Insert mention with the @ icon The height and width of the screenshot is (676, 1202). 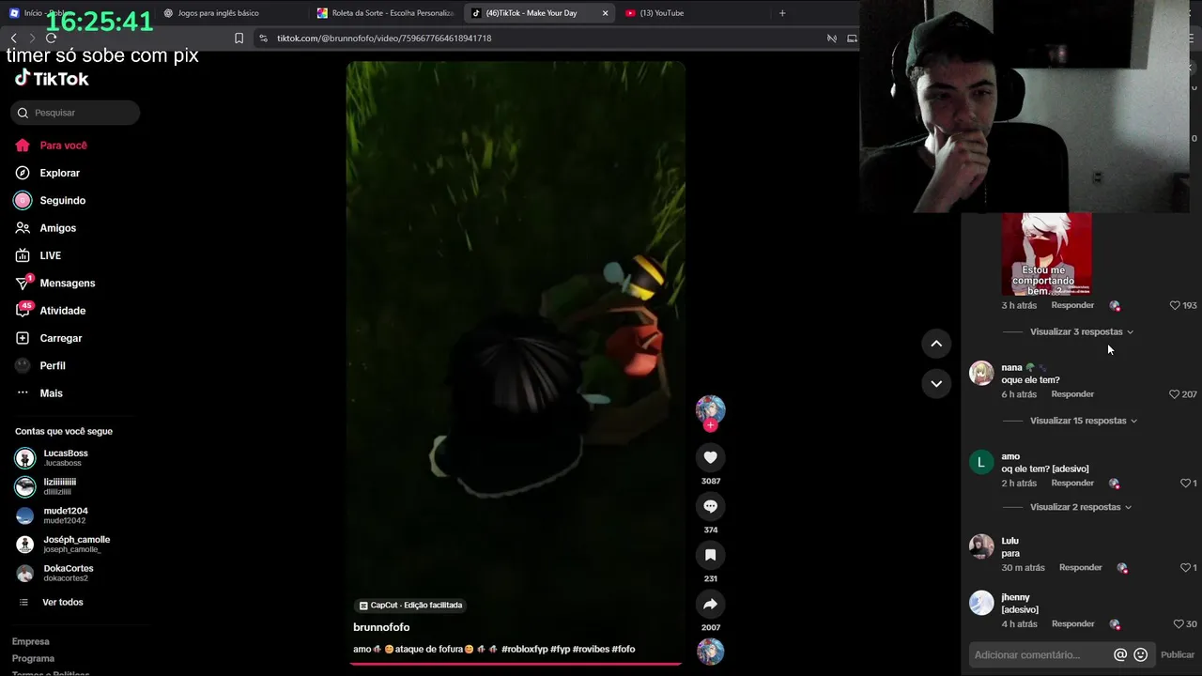pos(1119,654)
